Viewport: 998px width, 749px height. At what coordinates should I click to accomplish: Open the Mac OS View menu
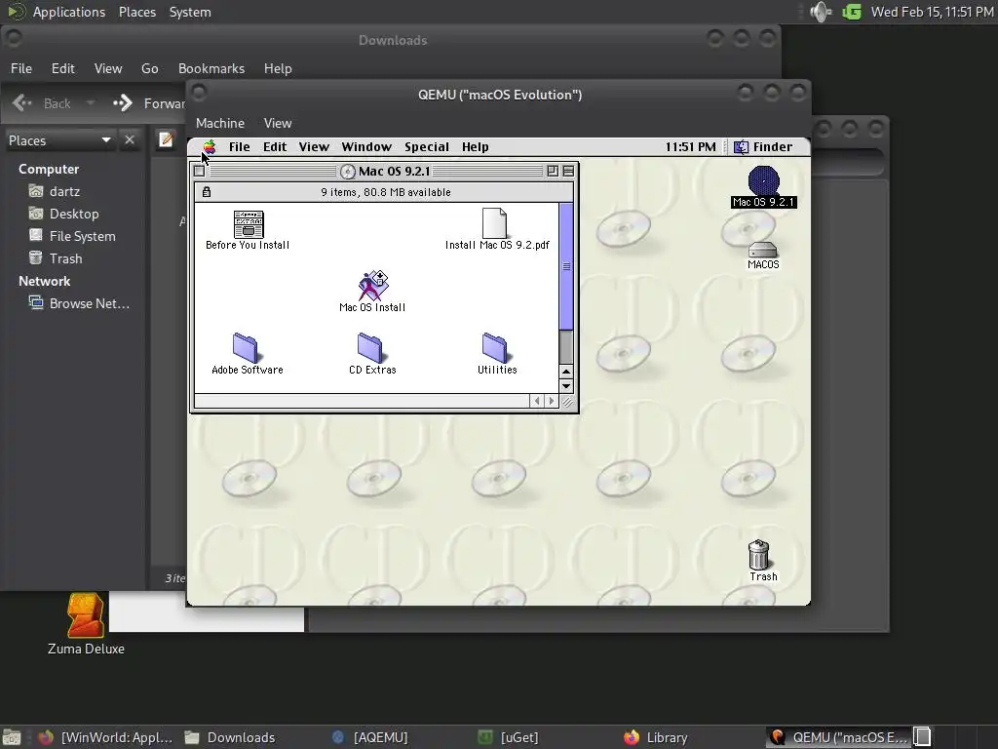tap(315, 147)
